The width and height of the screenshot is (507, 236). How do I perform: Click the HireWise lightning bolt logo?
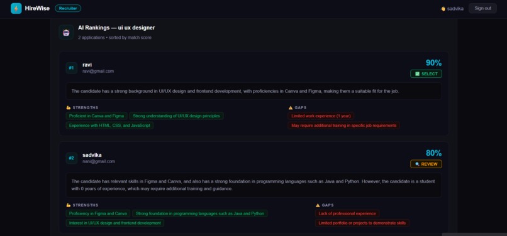click(16, 8)
